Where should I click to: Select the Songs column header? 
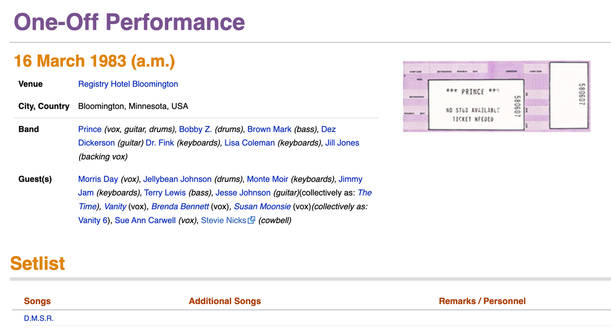pyautogui.click(x=38, y=301)
